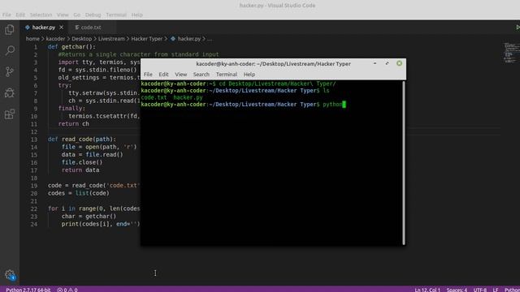Open the Run and Debug view

(x=10, y=92)
